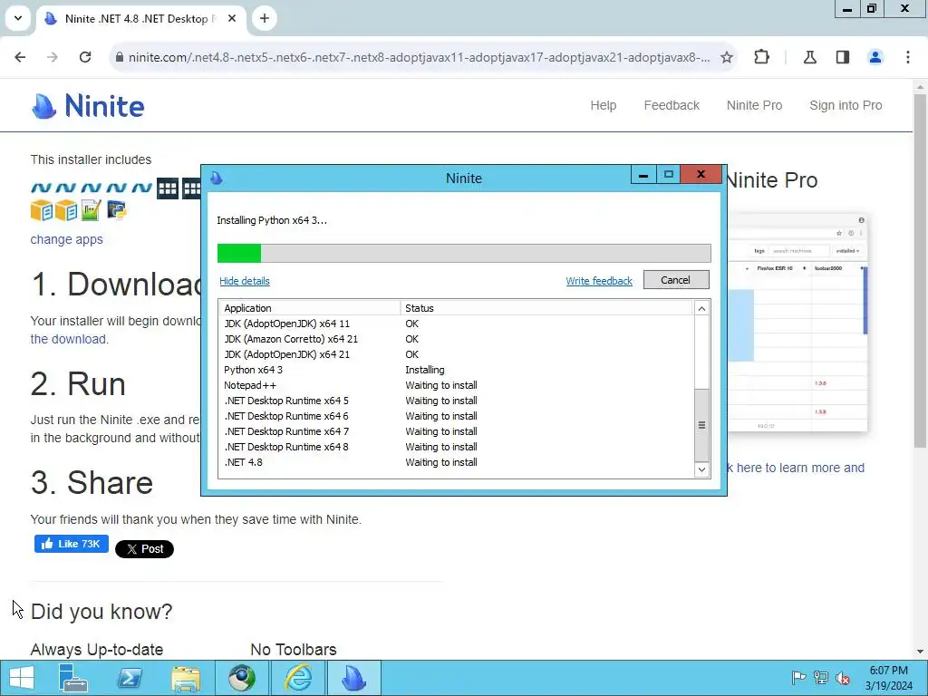Click the Ninite dialog title bar icon

217,178
